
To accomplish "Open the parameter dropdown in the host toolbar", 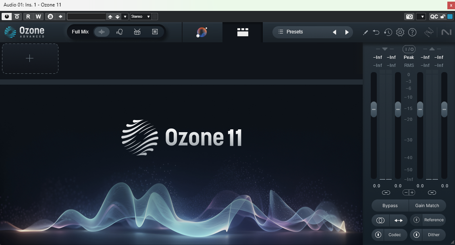I will pos(125,17).
